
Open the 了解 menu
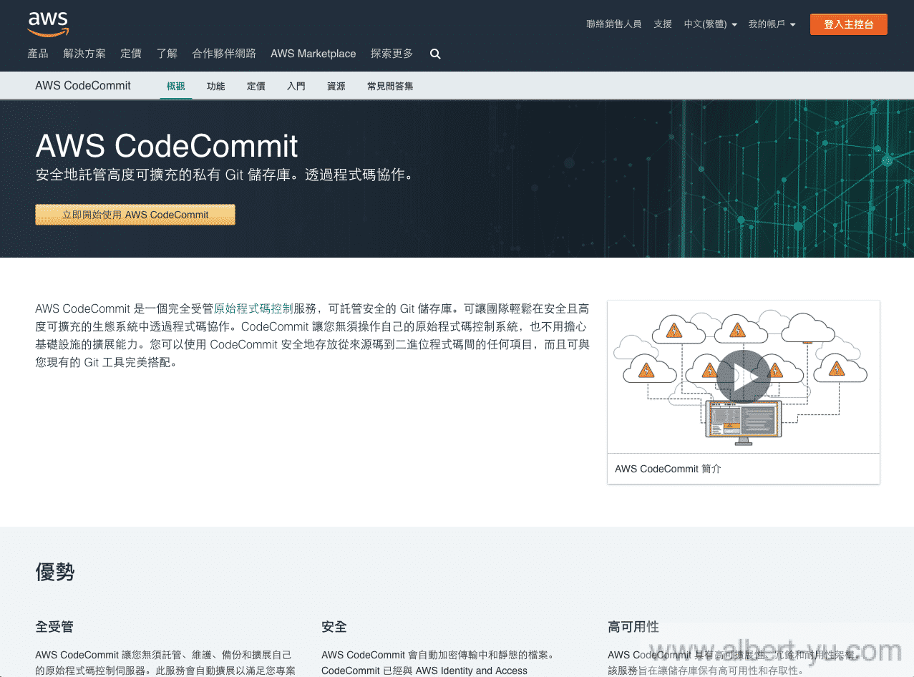167,54
